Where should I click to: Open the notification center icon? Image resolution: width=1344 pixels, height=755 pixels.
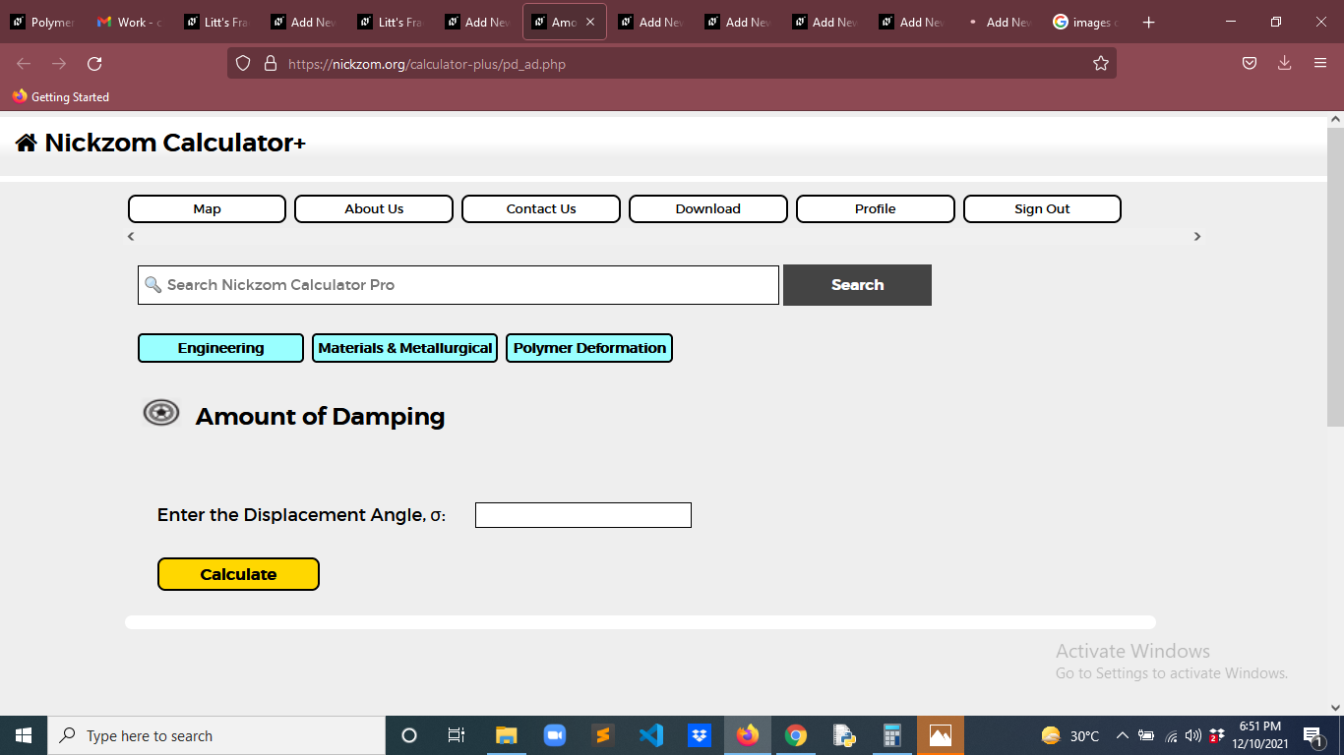[x=1313, y=735]
